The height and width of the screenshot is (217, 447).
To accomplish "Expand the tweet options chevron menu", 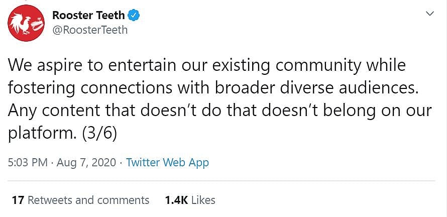I will pyautogui.click(x=430, y=14).
